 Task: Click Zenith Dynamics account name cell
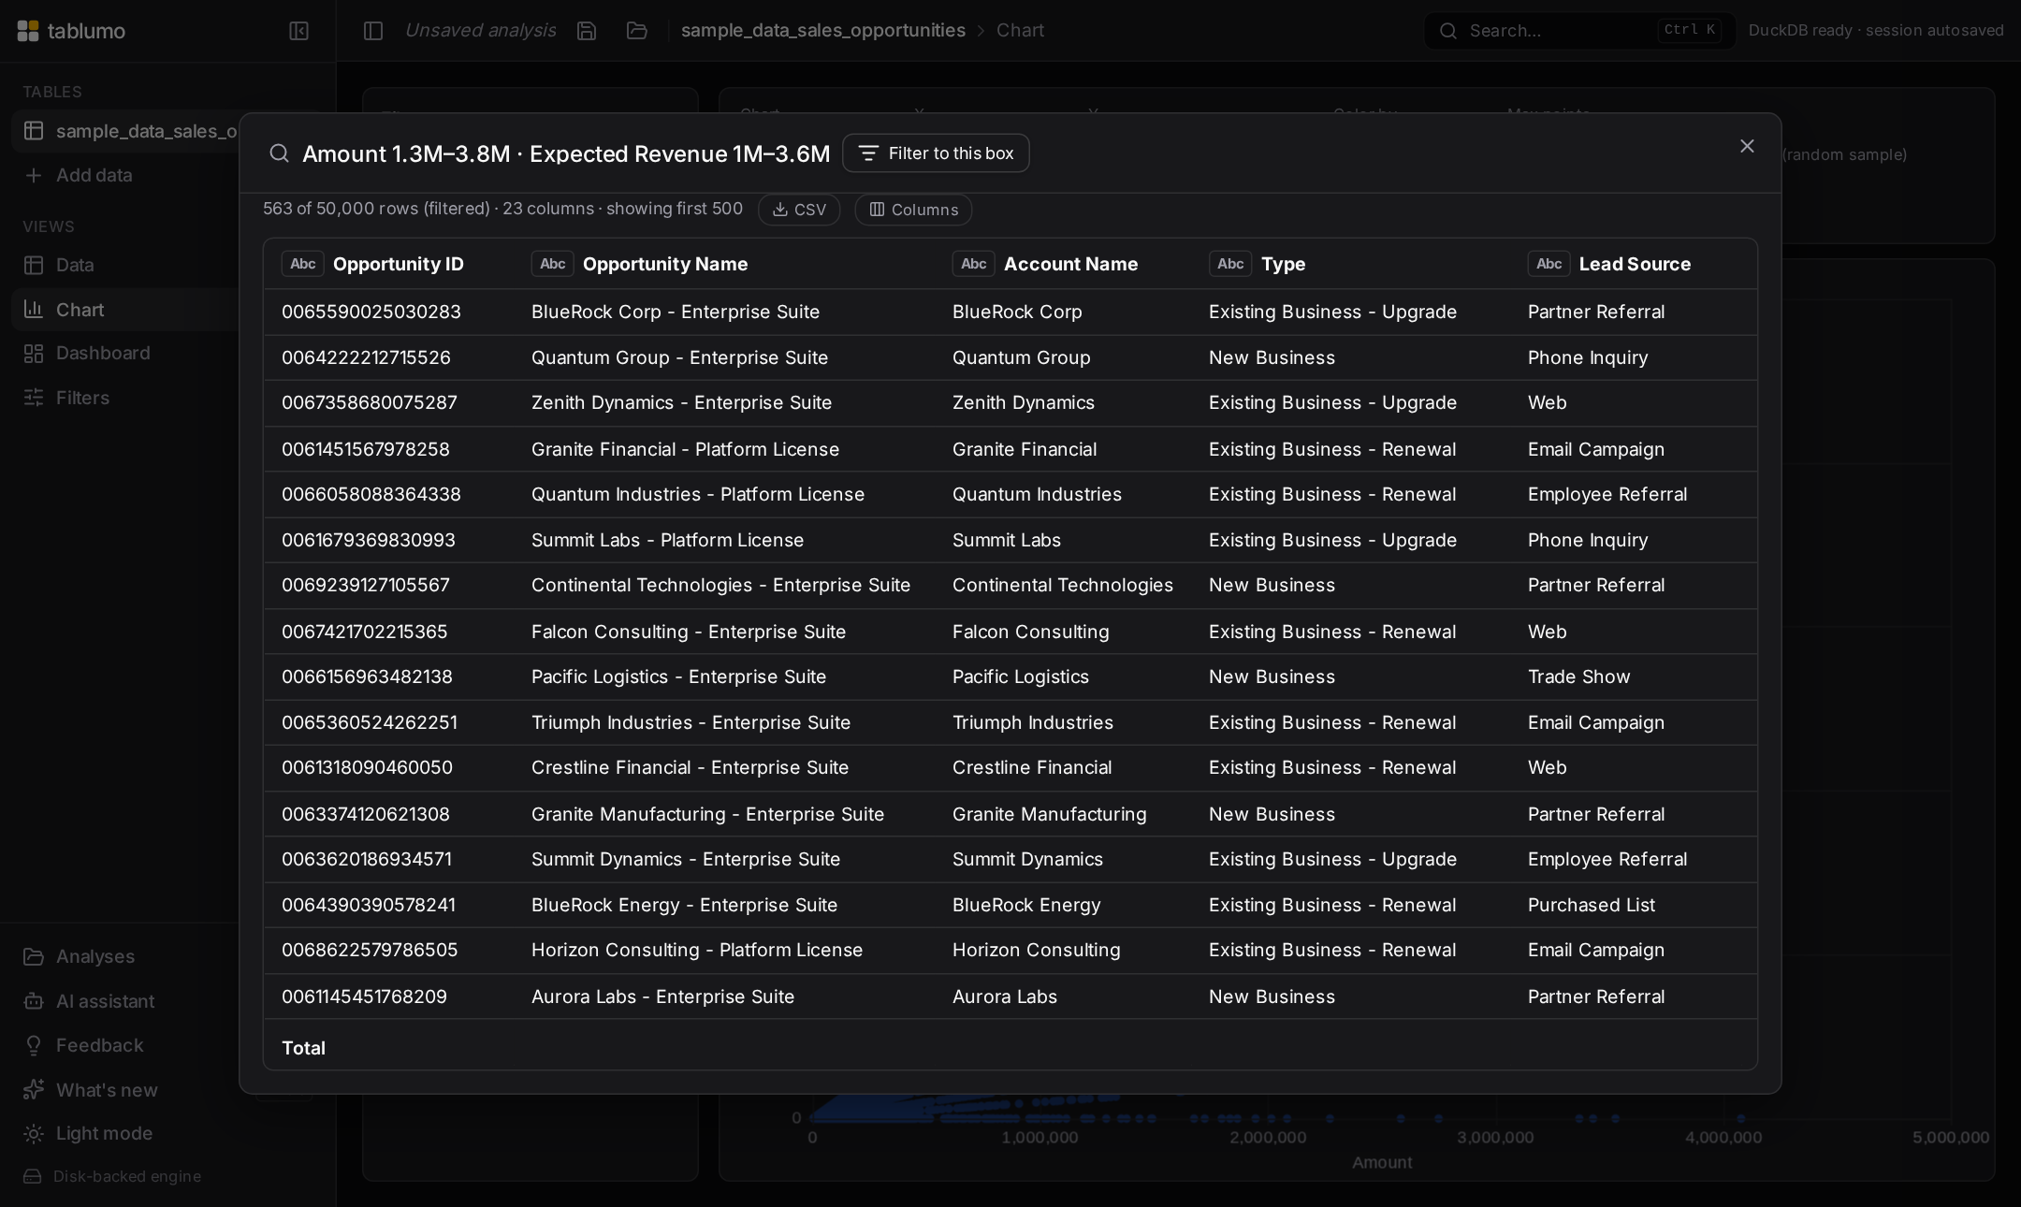point(1023,402)
